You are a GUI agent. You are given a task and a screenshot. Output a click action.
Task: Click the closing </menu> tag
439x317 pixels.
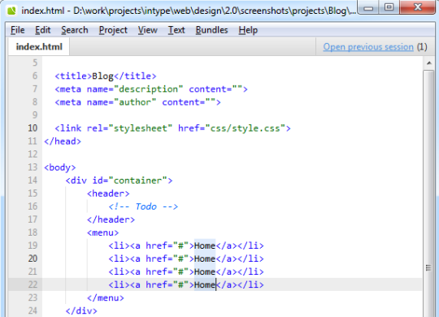coord(106,297)
